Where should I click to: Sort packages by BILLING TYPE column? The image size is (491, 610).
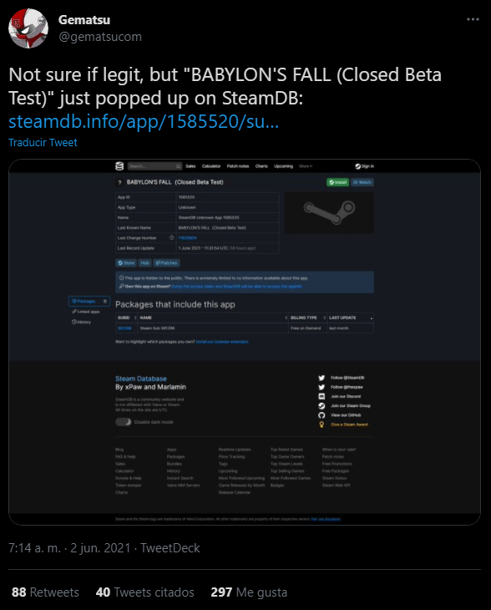307,318
